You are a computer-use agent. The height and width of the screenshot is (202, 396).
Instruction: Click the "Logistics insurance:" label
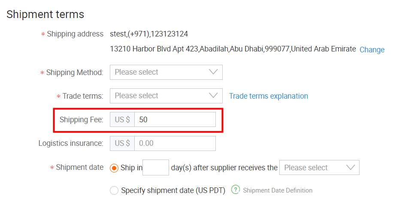click(x=71, y=143)
